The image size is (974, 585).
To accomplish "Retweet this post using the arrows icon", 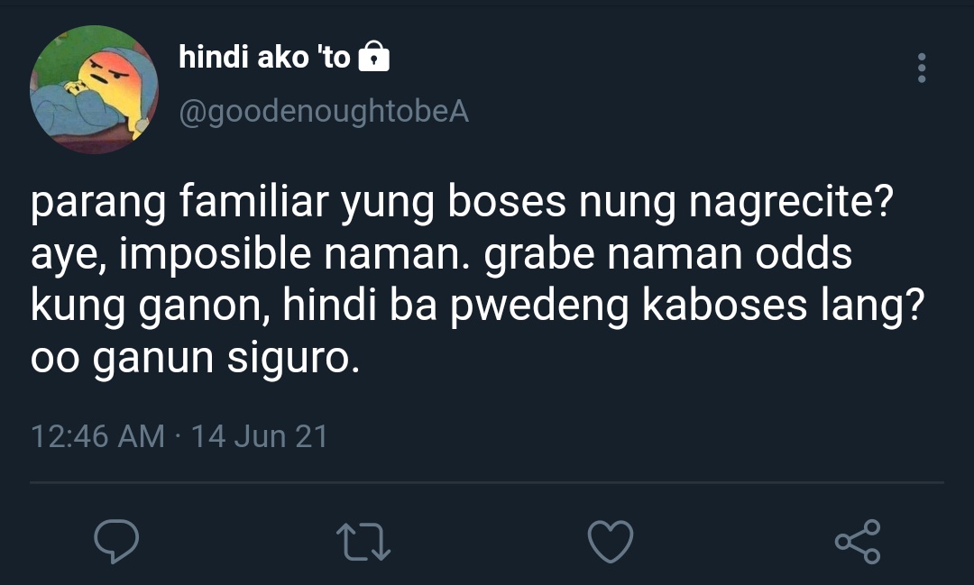I will pyautogui.click(x=363, y=542).
